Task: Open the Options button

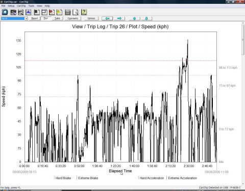Action: click(91, 18)
